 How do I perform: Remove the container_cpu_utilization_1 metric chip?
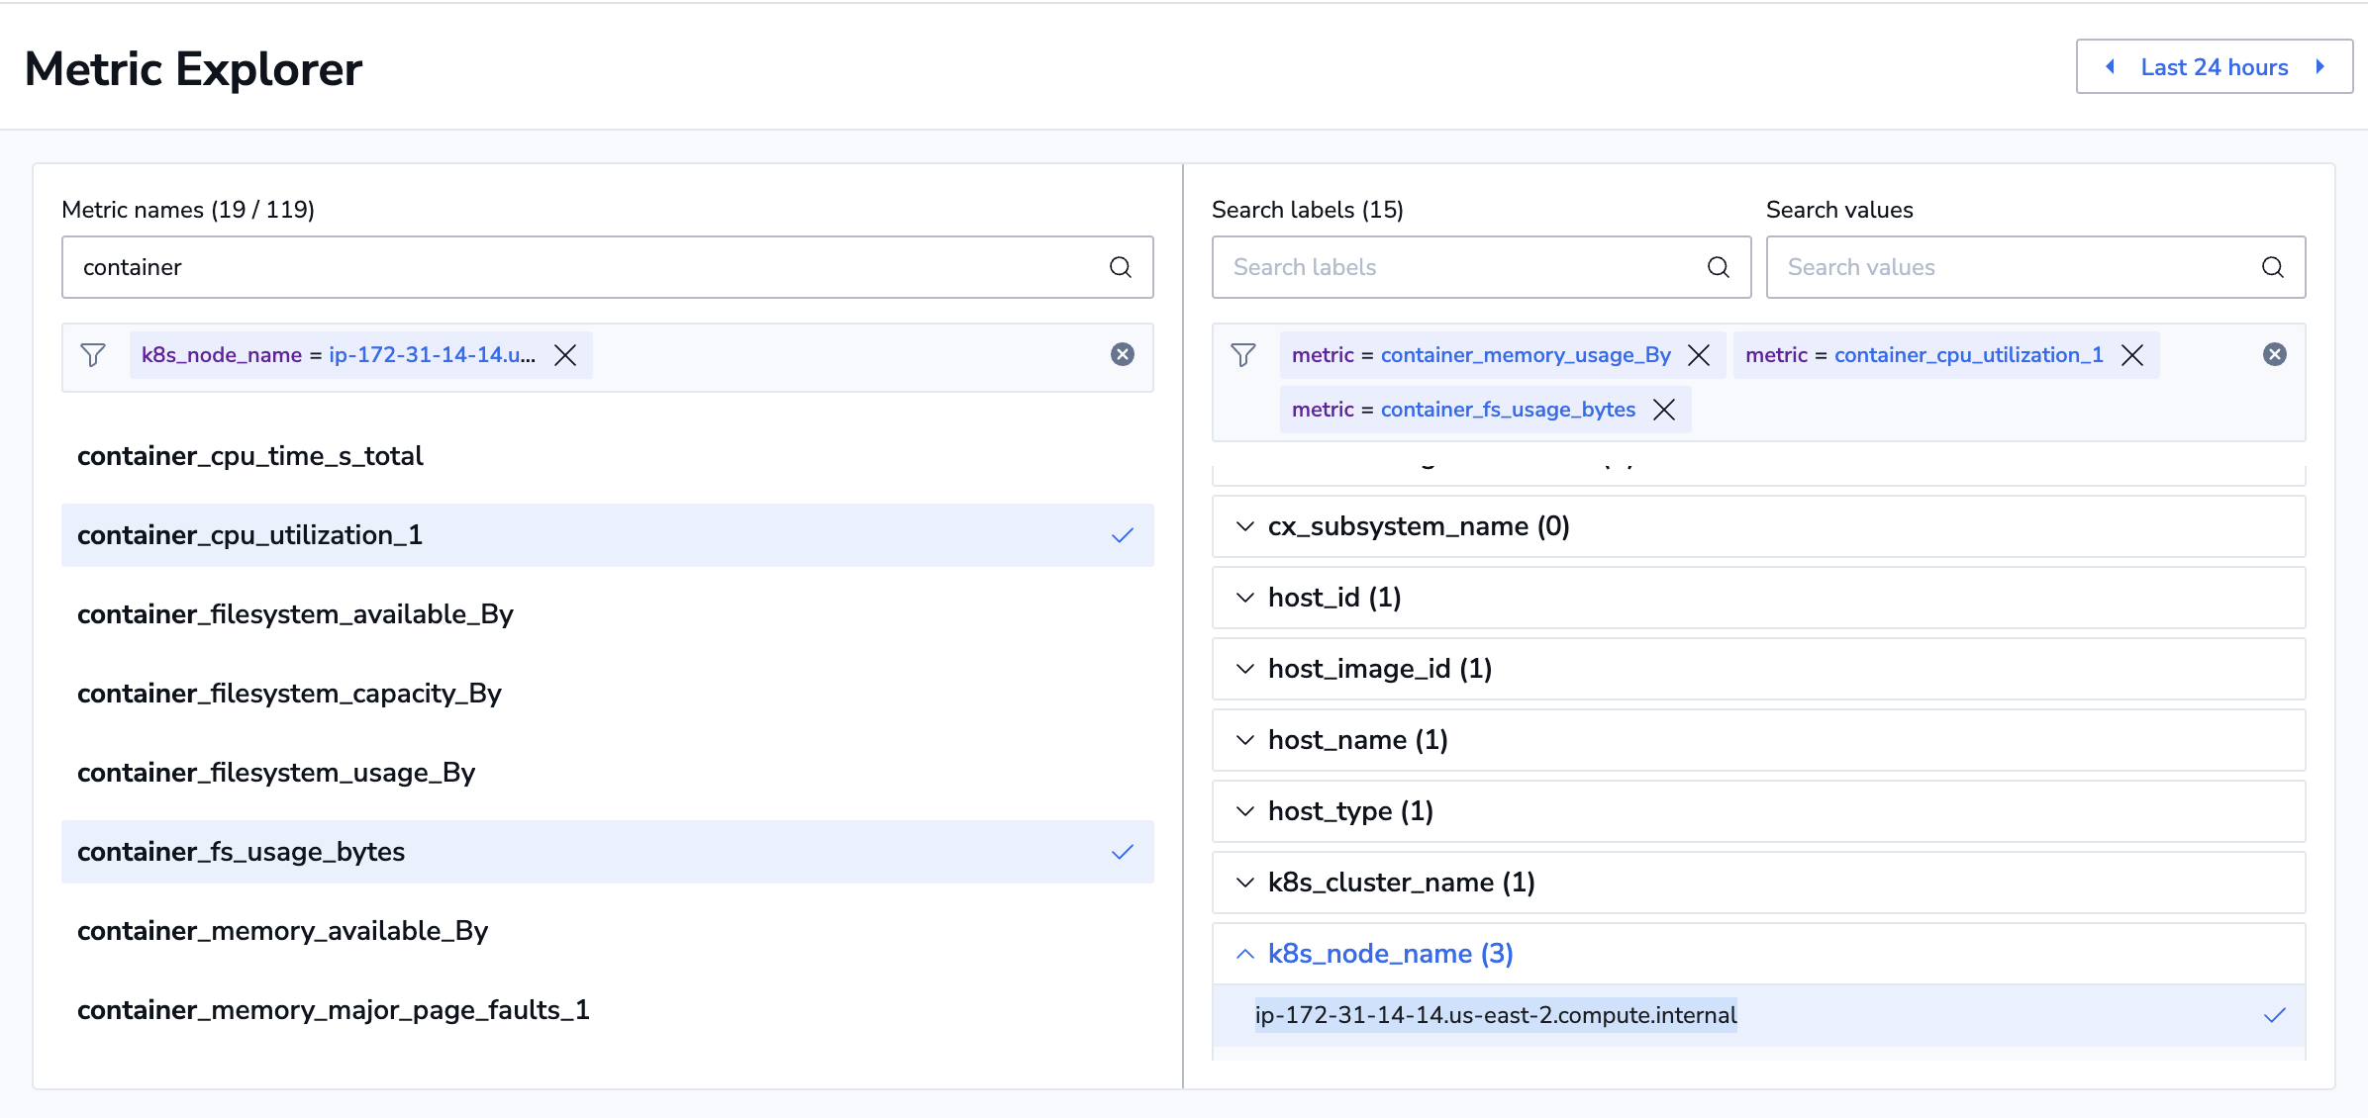point(2132,355)
